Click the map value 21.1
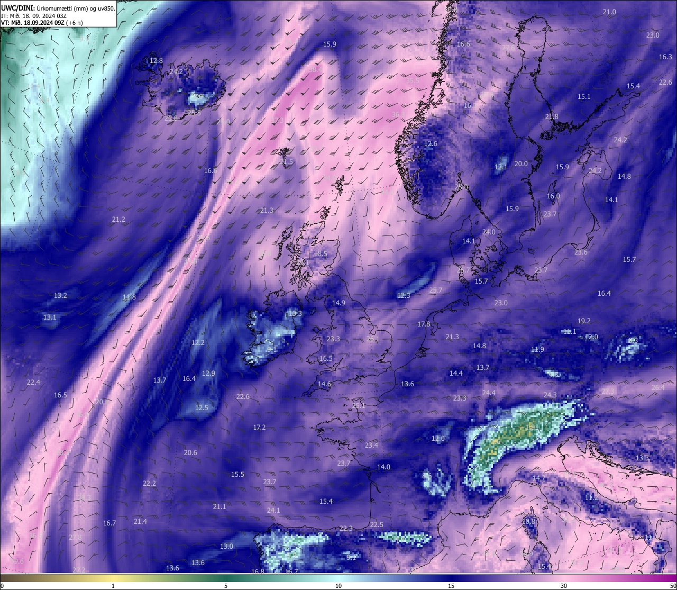The image size is (677, 590). coord(219,507)
